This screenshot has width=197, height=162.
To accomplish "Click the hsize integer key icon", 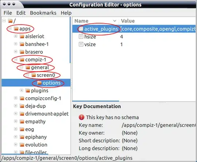I will pos(81,37).
